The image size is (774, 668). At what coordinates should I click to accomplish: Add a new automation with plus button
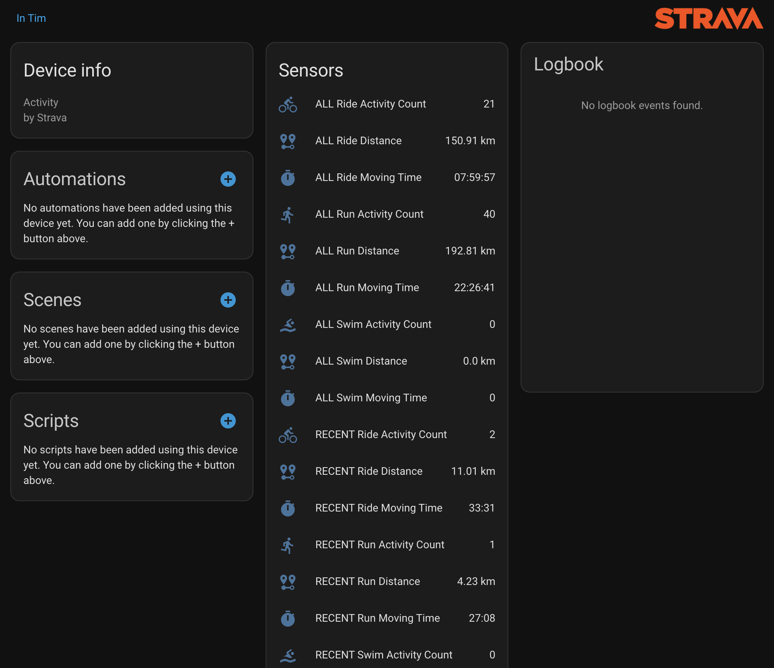pos(228,179)
